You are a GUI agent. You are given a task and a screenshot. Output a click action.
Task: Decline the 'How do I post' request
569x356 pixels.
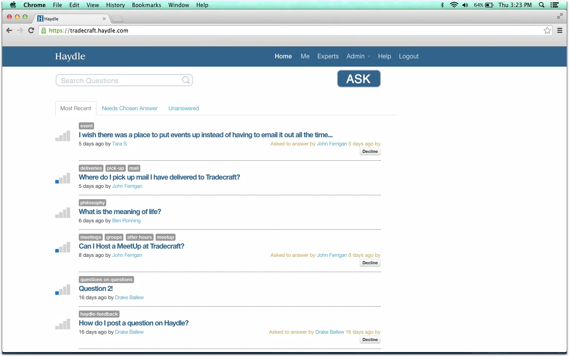tap(370, 340)
